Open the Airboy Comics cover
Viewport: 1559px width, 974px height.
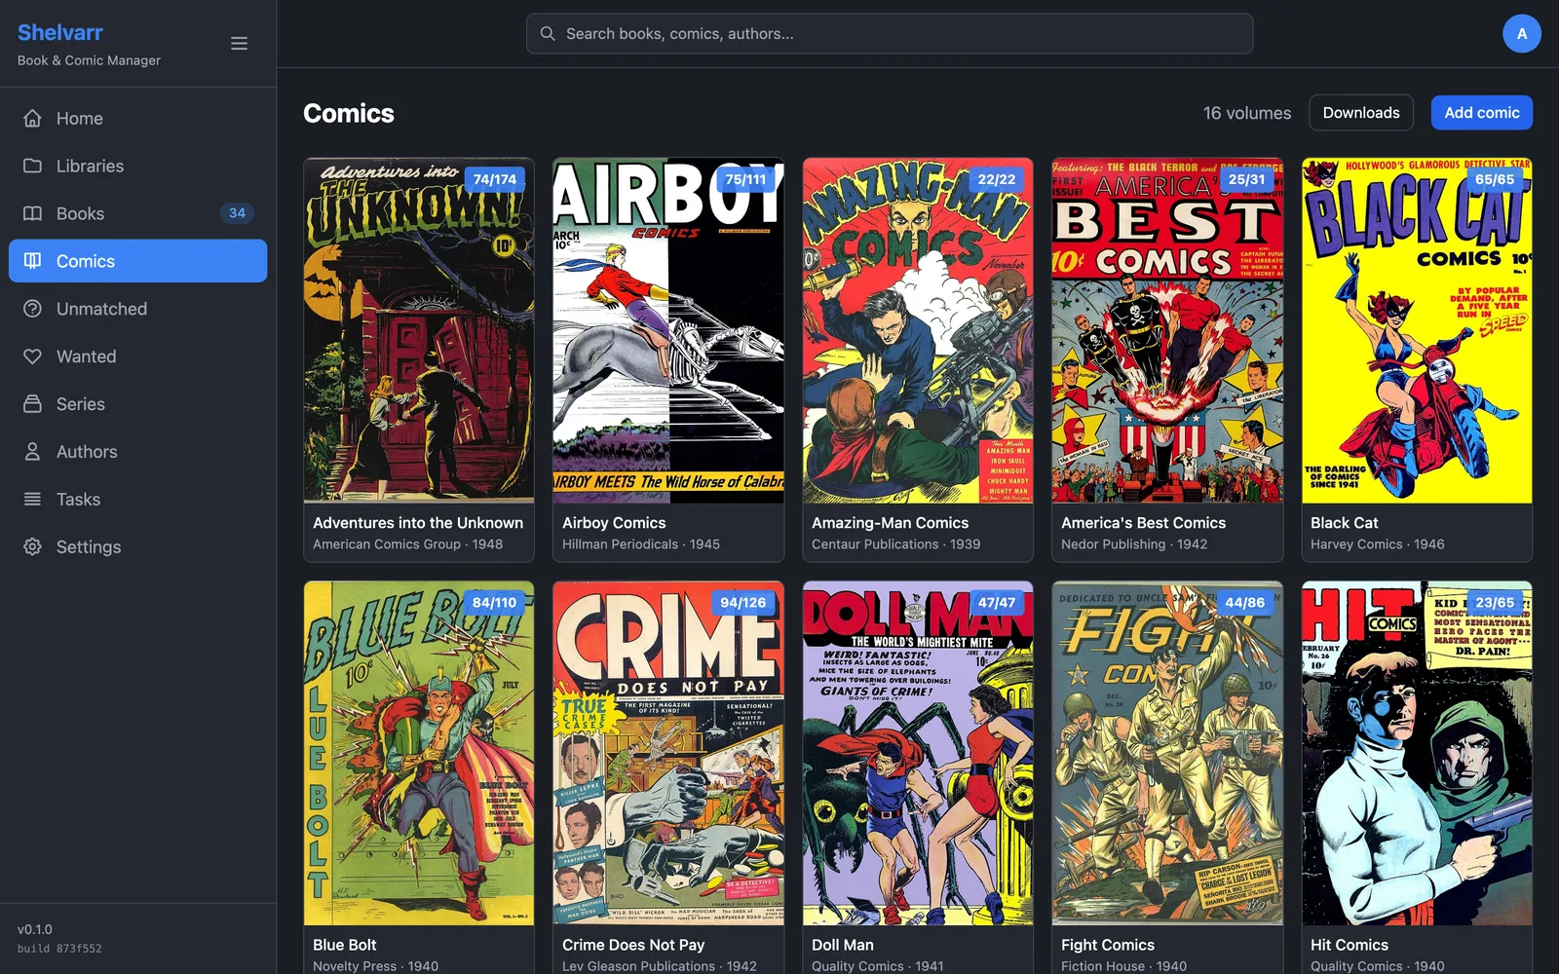click(x=668, y=330)
